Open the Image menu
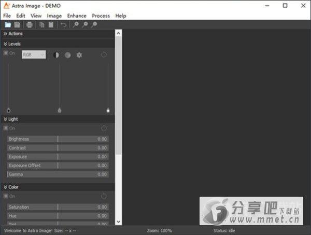Screen dimensions: 311x235 coord(54,16)
